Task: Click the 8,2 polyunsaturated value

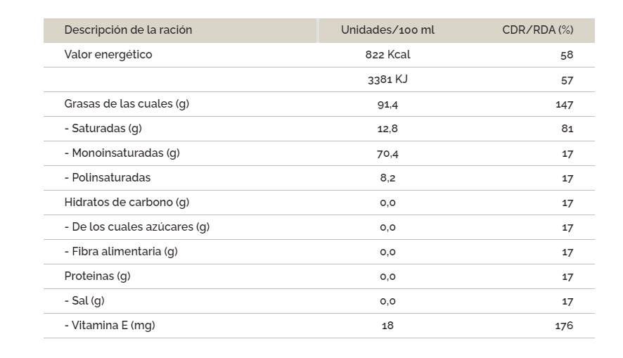Action: coord(387,178)
